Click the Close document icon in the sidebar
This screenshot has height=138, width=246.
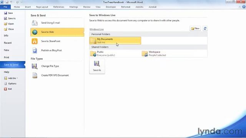point(6,29)
